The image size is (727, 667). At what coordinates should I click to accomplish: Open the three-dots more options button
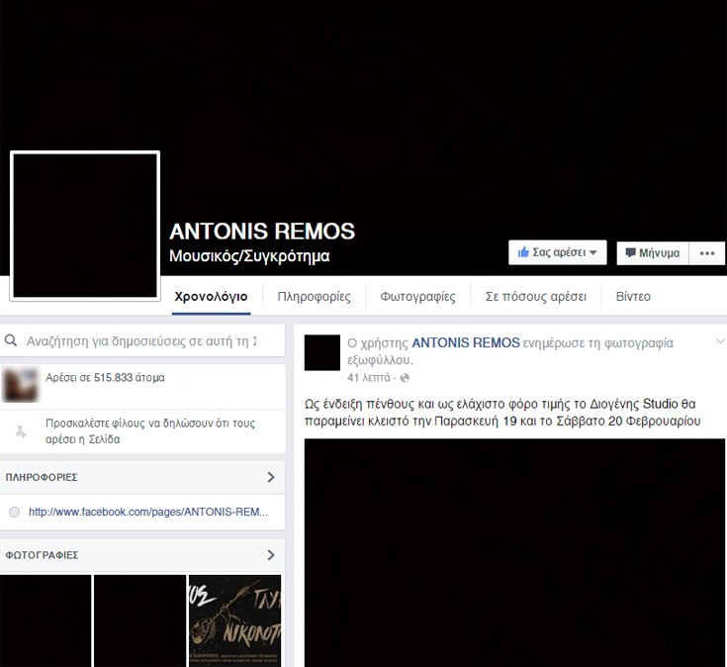click(706, 253)
